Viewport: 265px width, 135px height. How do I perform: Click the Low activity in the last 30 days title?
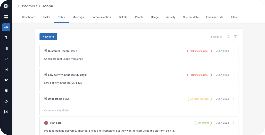tap(67, 75)
